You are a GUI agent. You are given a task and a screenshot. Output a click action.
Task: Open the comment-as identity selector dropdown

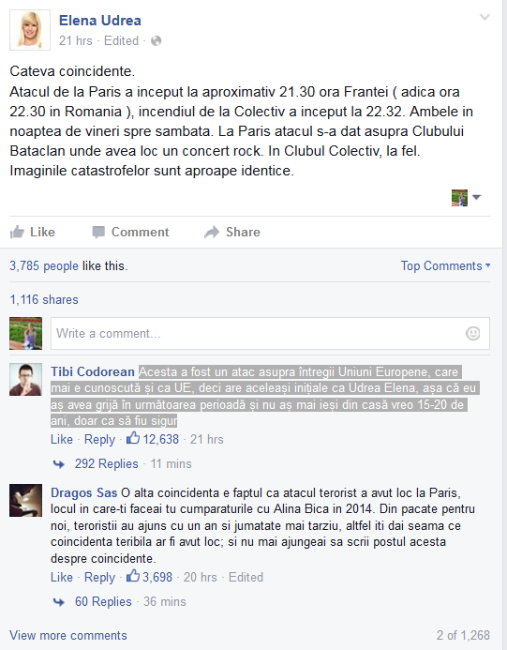466,197
